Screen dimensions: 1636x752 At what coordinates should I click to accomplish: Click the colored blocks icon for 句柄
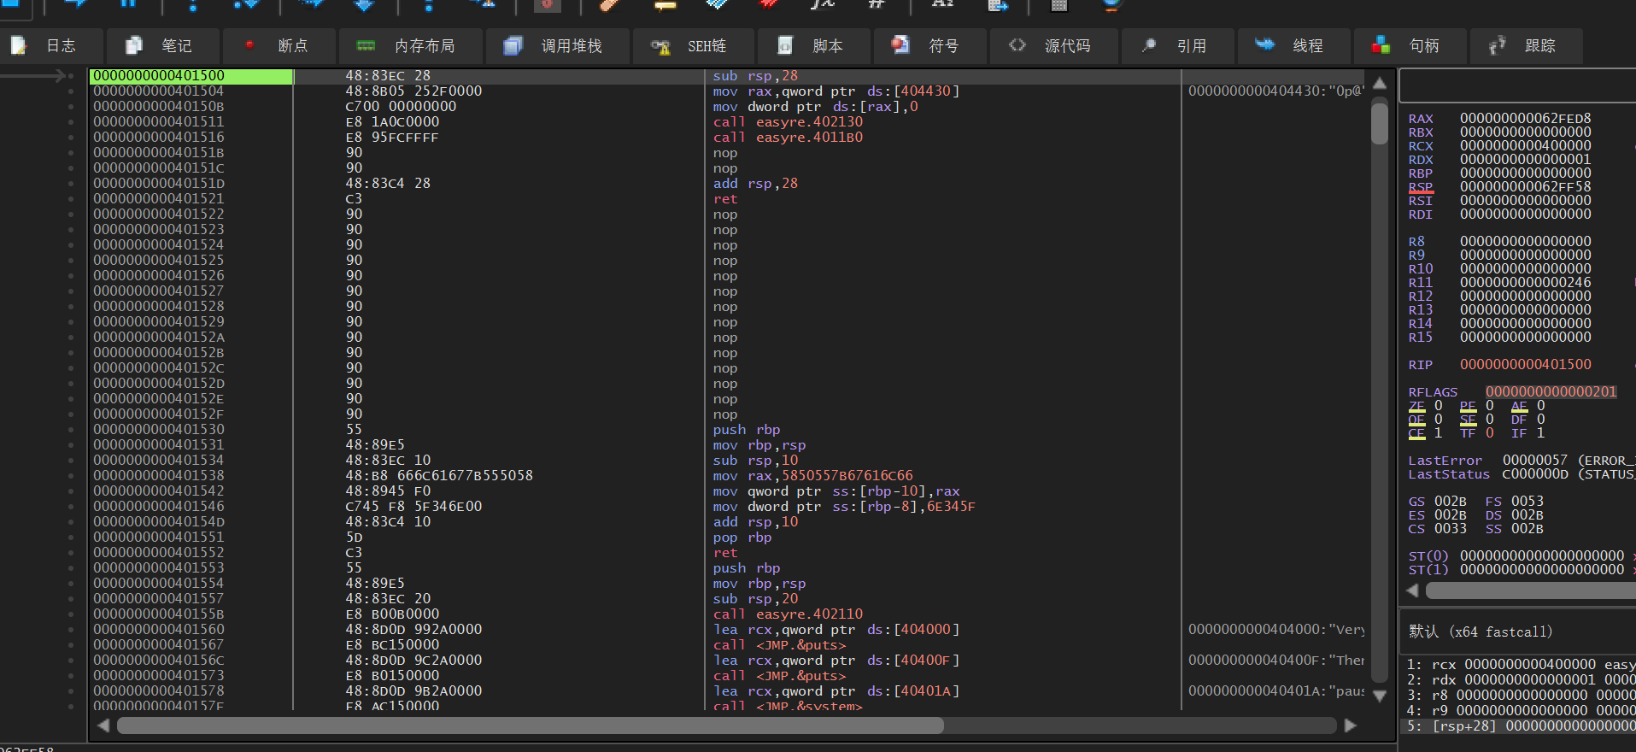click(1381, 45)
